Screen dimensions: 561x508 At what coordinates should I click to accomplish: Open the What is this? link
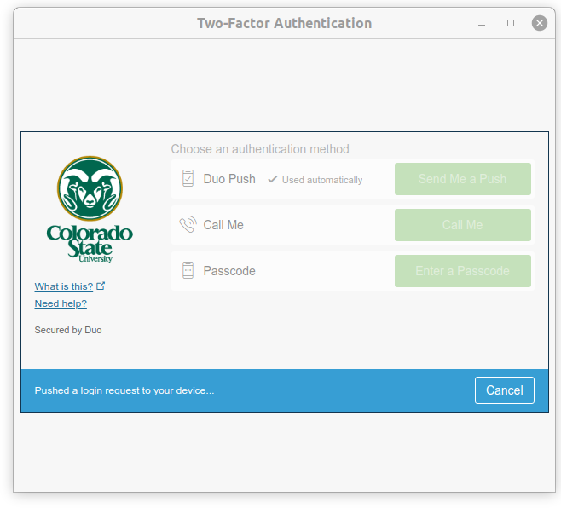(64, 286)
